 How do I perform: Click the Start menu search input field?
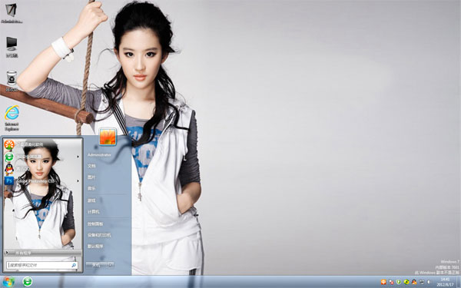(42, 266)
